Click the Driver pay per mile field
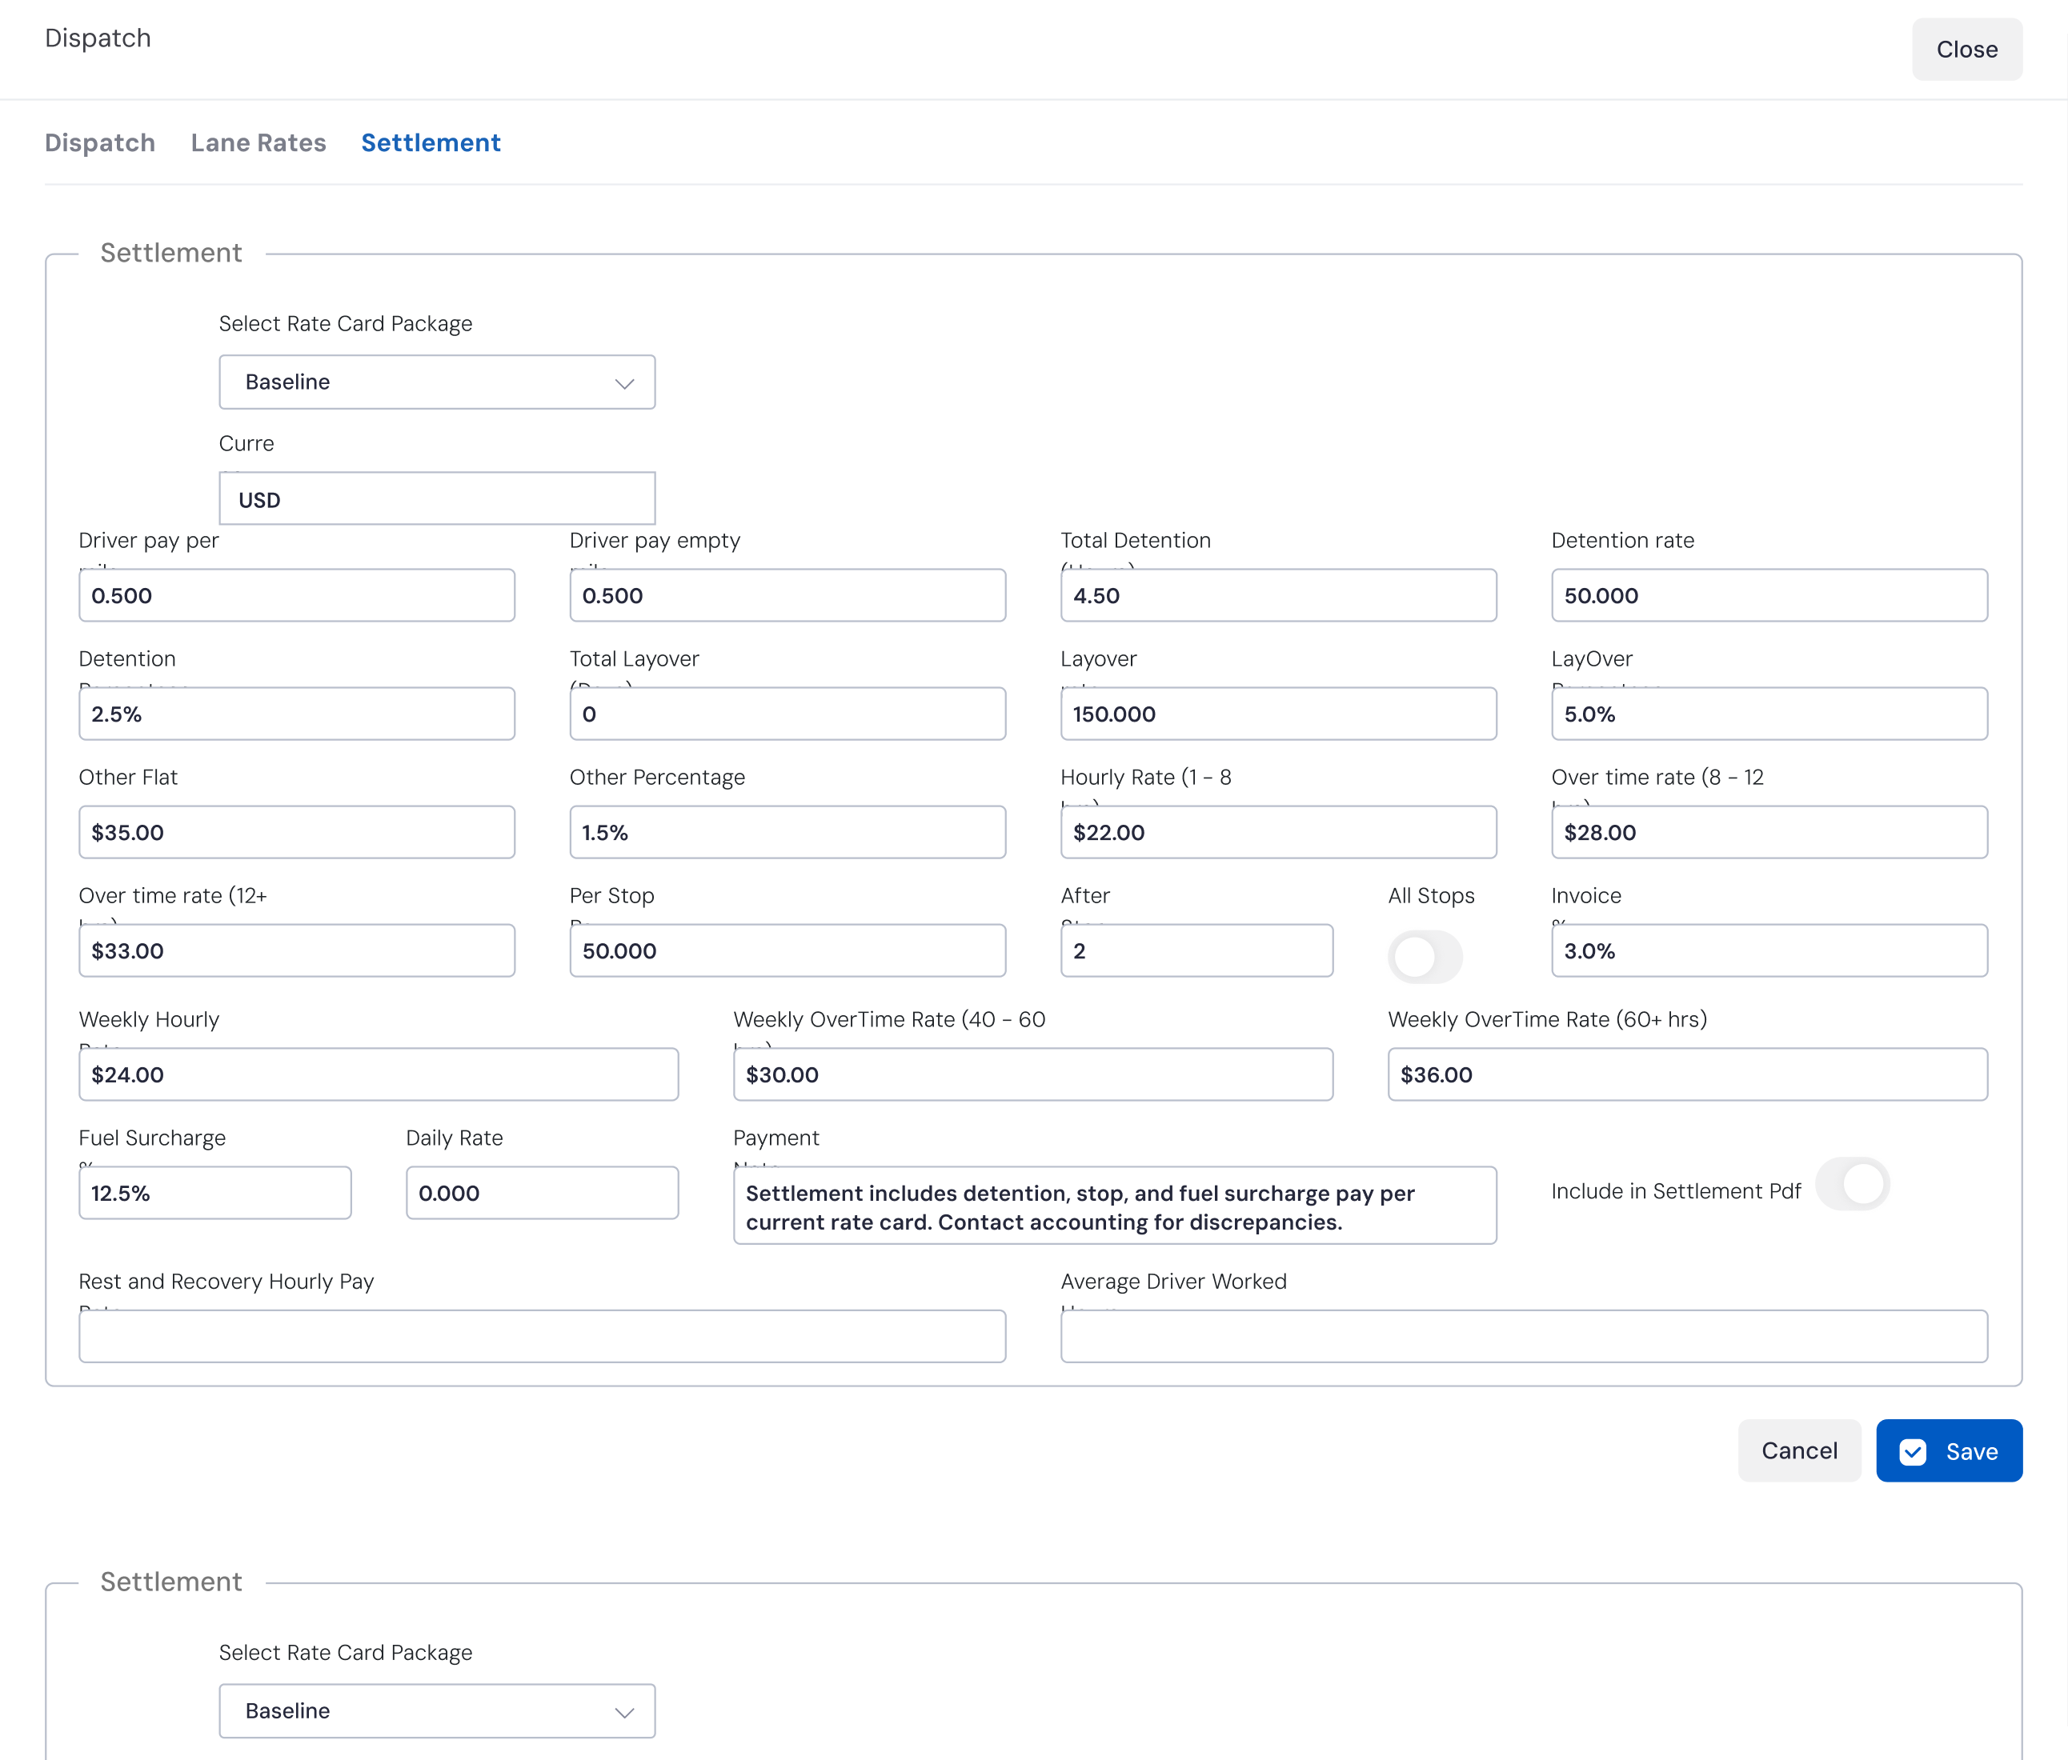Image resolution: width=2068 pixels, height=1760 pixels. [x=296, y=596]
